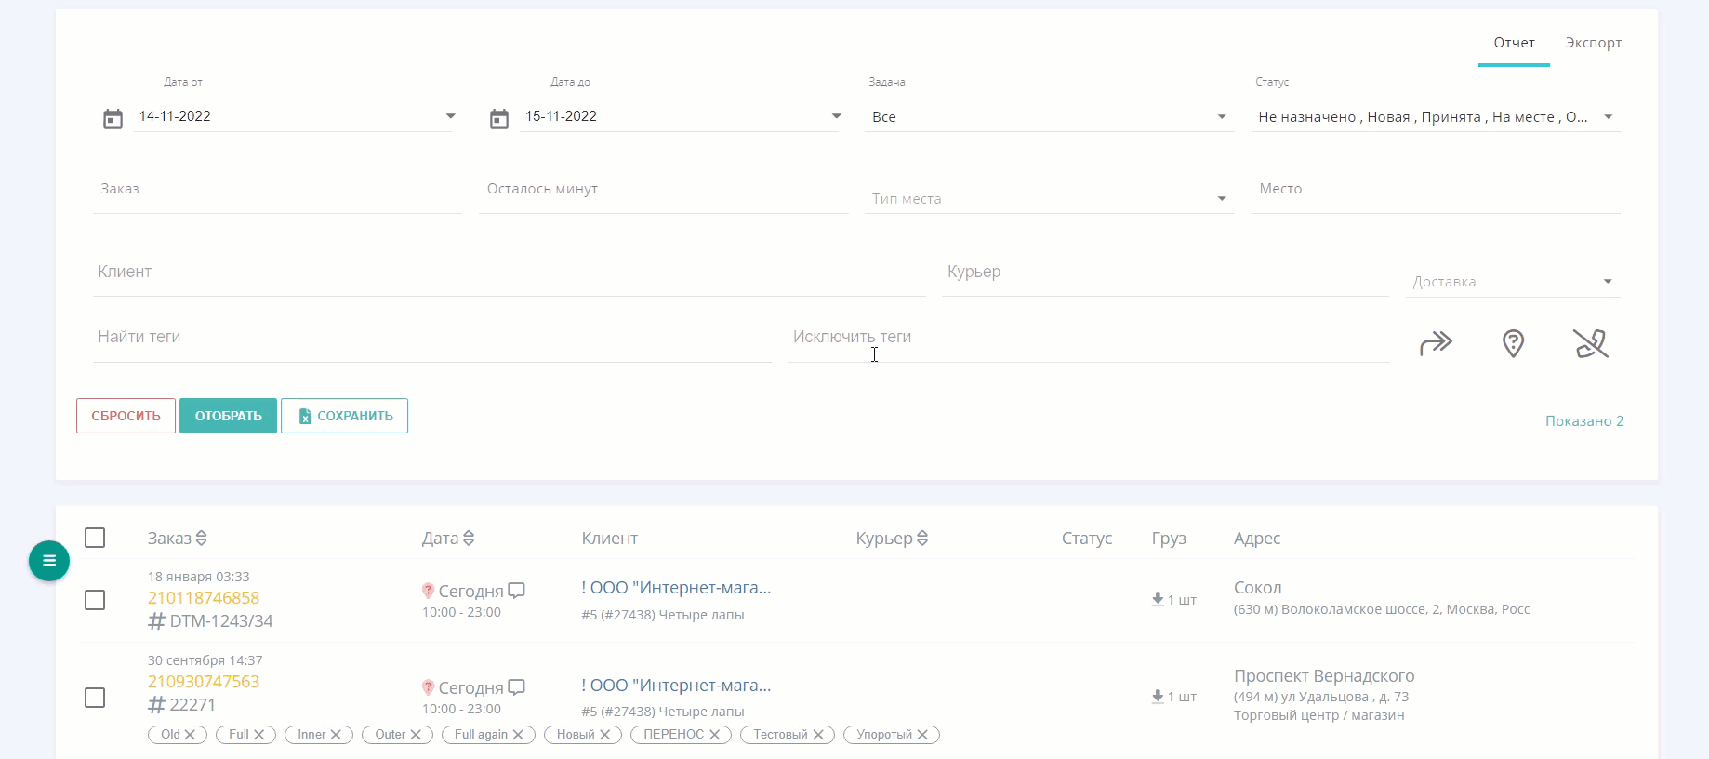Focus the Осталось минут input field
The width and height of the screenshot is (1709, 759).
(663, 189)
